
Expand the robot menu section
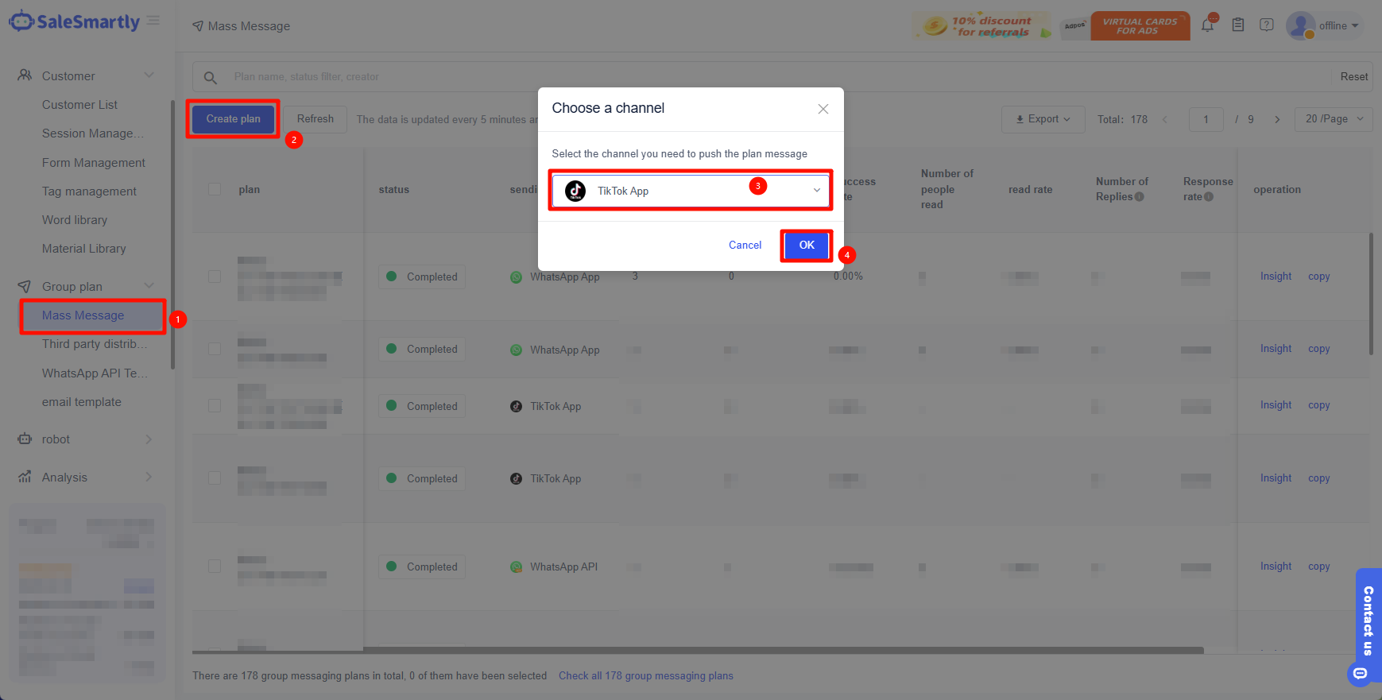[x=149, y=439]
